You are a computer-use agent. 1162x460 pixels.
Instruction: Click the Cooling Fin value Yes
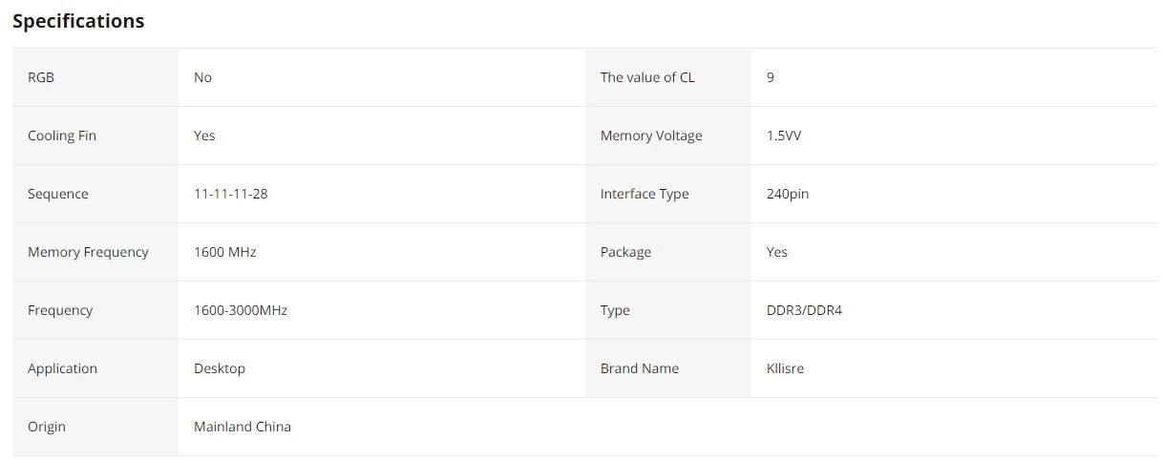[204, 136]
